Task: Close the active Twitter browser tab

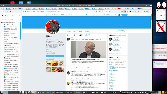Action: tap(50, 8)
